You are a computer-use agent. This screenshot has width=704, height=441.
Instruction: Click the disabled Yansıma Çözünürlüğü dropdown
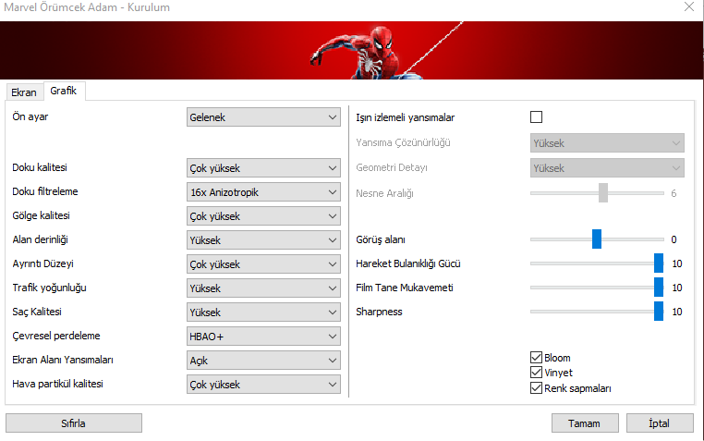[x=607, y=143]
